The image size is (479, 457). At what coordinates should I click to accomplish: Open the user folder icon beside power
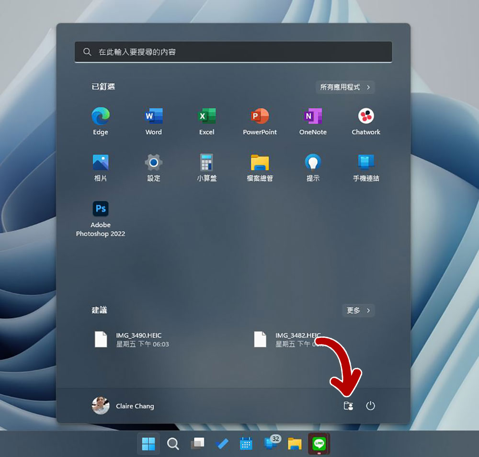click(x=348, y=406)
